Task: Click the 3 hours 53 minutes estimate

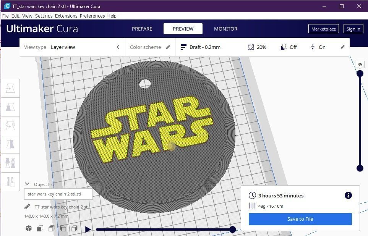Action: point(281,196)
